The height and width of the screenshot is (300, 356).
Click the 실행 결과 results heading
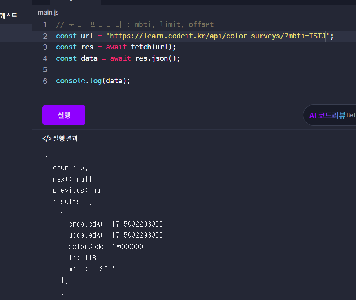point(65,138)
